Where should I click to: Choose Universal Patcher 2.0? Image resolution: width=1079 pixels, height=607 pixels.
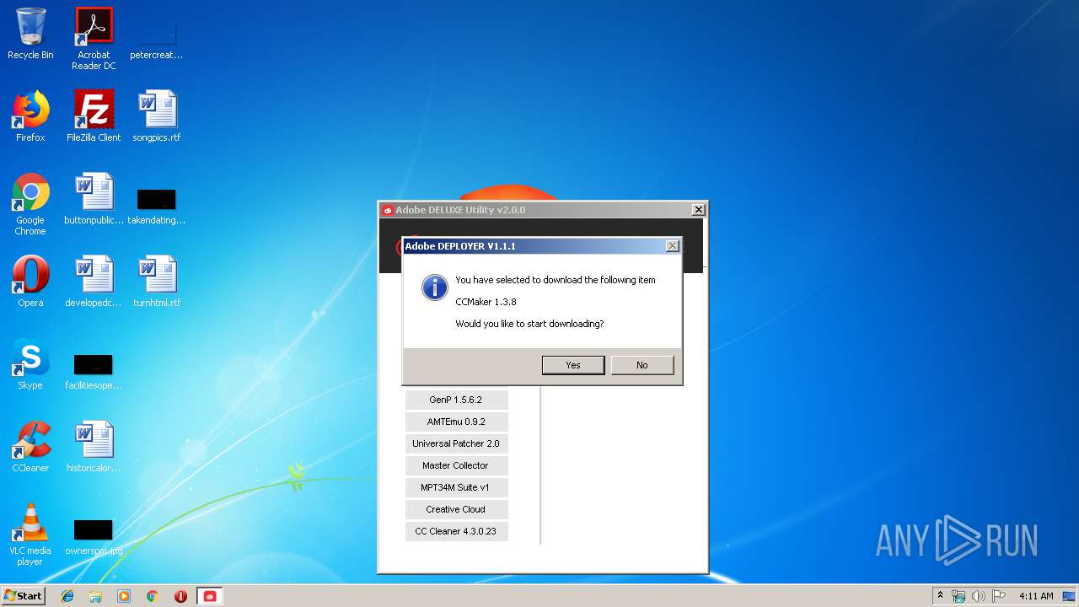click(456, 443)
